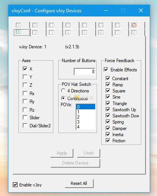This screenshot has width=157, height=196.
Task: Choose 2 in the POVs list
Action: (86, 117)
